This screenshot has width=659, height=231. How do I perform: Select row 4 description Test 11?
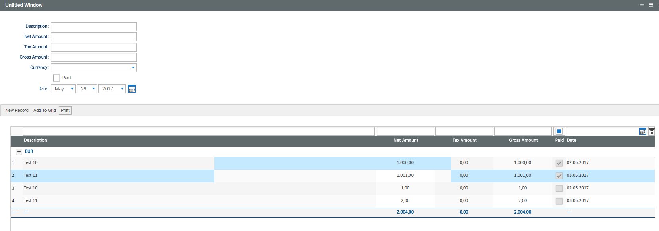pos(31,201)
